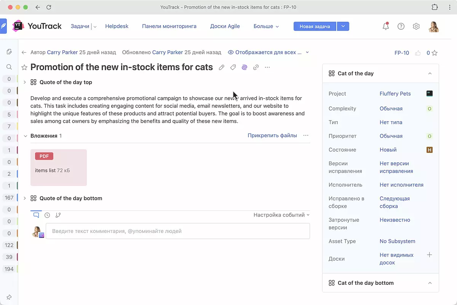The height and width of the screenshot is (305, 457).
Task: Click the comment text input field
Action: click(178, 231)
